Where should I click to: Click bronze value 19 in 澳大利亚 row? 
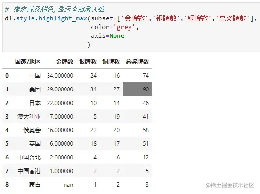(116, 117)
